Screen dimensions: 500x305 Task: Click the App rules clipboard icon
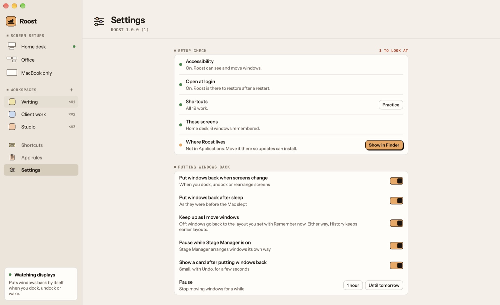point(12,157)
